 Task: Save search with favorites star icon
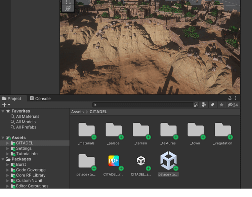point(221,105)
